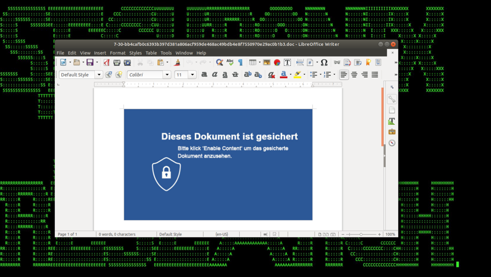
Task: Click the Clone Formatting paintbrush icon
Action: tap(177, 62)
